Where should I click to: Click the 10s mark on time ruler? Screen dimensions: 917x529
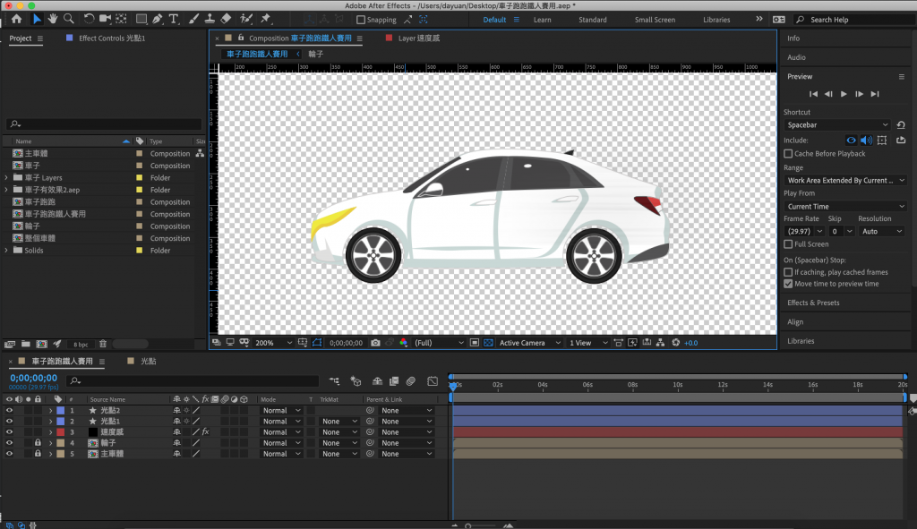click(678, 385)
